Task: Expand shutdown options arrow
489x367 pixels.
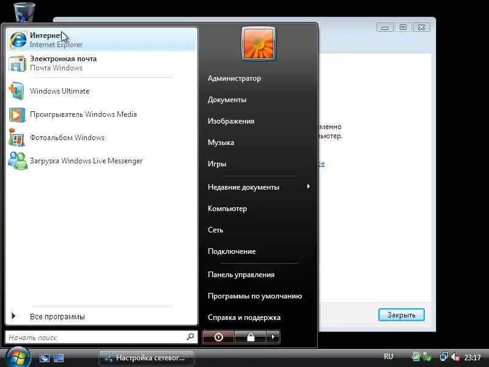Action: [273, 337]
